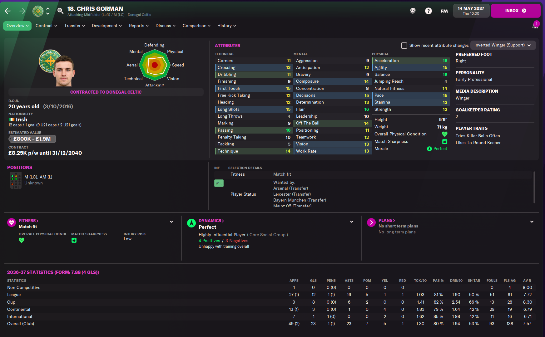Click the player switch up/down arrows
This screenshot has width=545, height=337.
tap(48, 11)
